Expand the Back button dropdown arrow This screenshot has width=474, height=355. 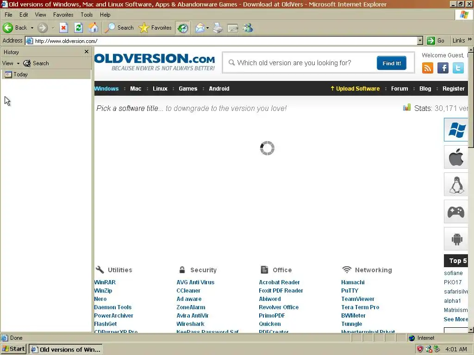coord(32,28)
